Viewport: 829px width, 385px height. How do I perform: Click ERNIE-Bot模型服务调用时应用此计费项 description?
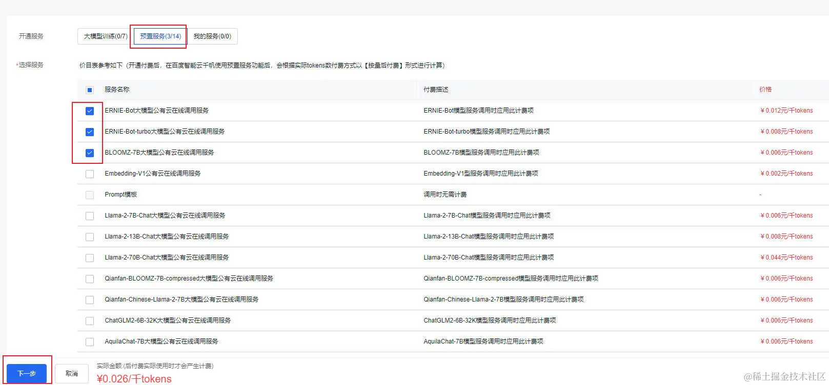pyautogui.click(x=478, y=111)
